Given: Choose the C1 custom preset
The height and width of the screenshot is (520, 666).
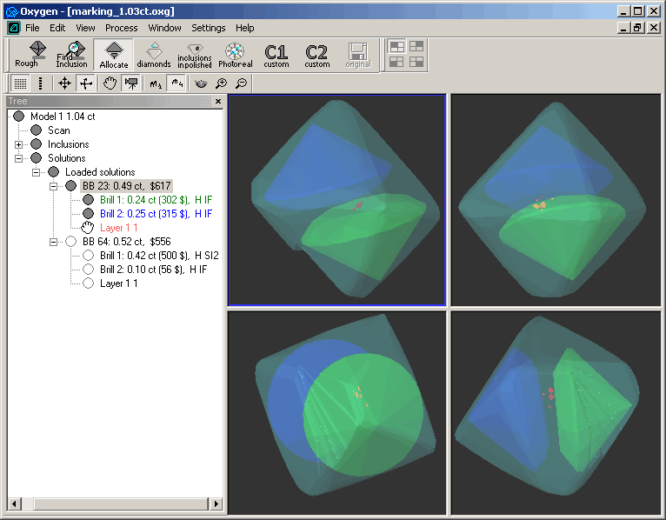Looking at the screenshot, I should coord(276,54).
